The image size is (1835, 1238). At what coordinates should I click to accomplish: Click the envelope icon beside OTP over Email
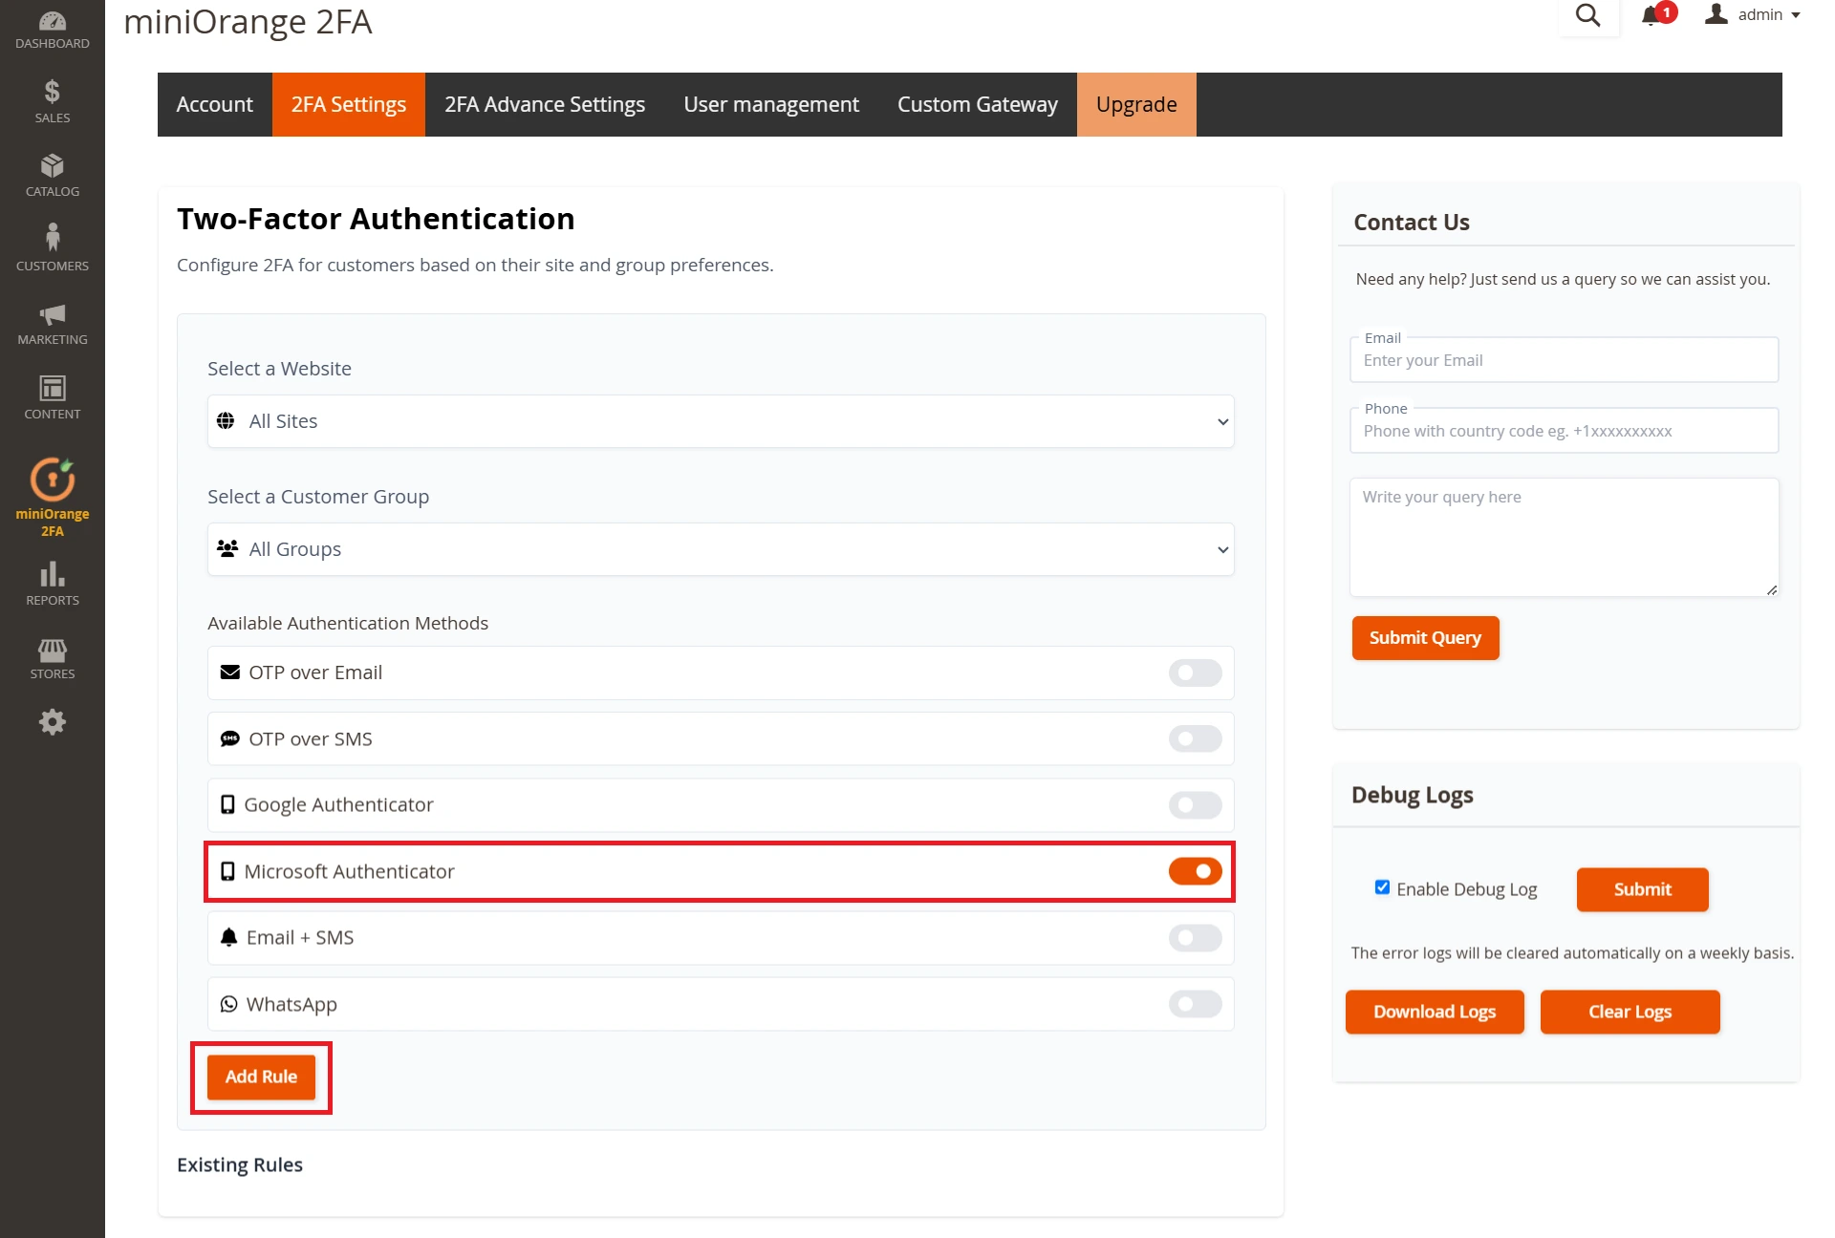(x=230, y=672)
